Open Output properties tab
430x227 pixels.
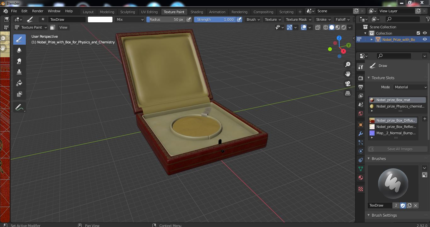click(361, 87)
